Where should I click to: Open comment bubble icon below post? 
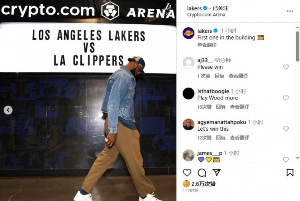pyautogui.click(x=202, y=173)
